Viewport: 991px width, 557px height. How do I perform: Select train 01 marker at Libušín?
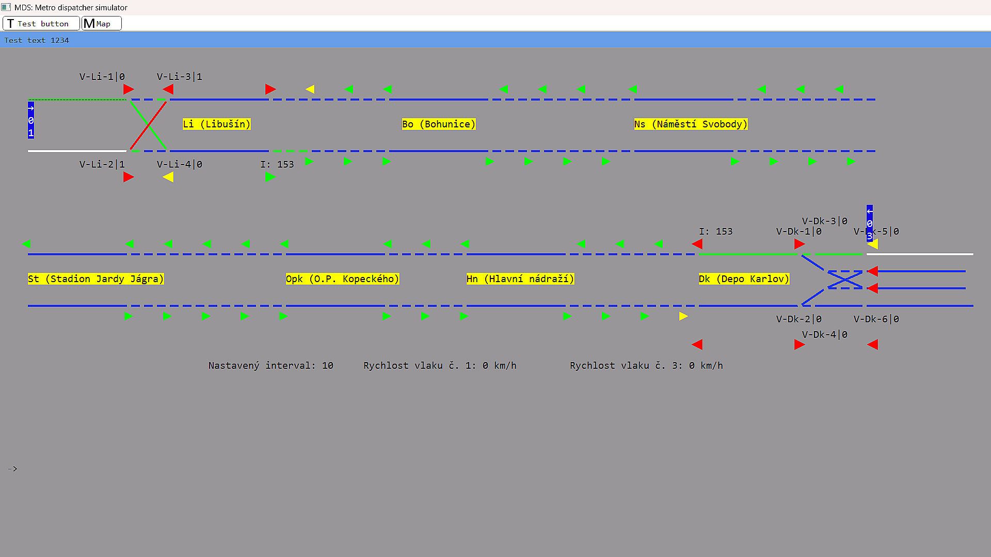coord(31,120)
